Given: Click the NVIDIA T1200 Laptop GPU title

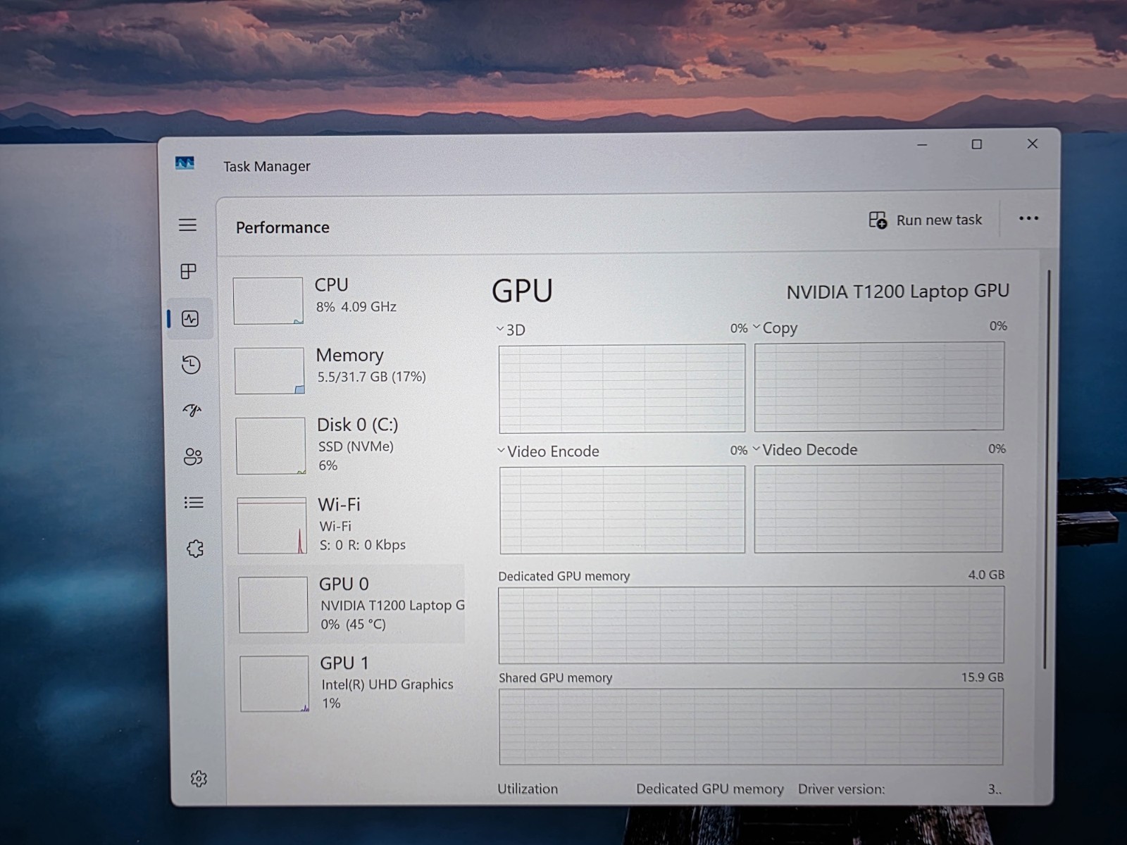Looking at the screenshot, I should tap(898, 292).
